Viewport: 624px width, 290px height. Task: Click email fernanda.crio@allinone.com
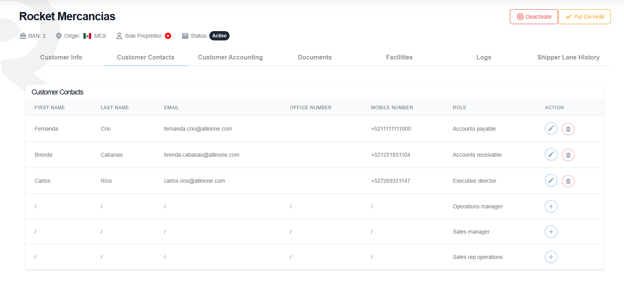[198, 129]
